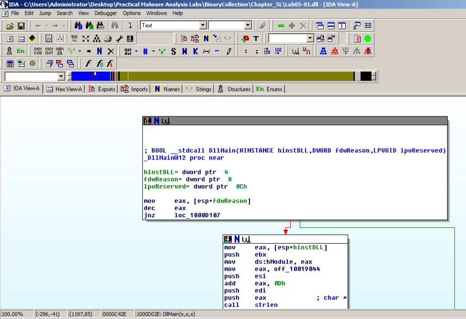
Task: Click the pencil icon in toolbar
Action: 229,51
